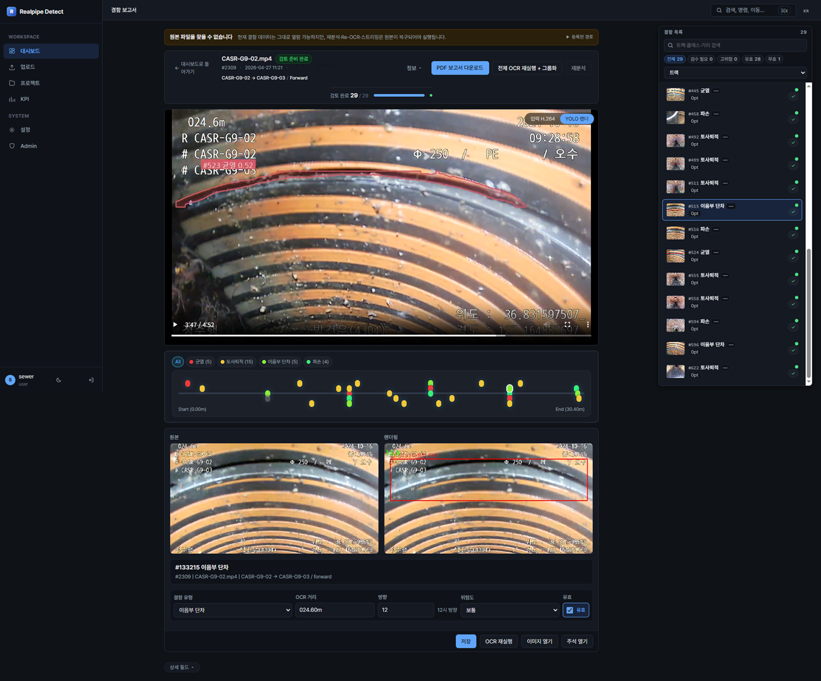Click the Realpipe Detect logo icon
Image resolution: width=821 pixels, height=681 pixels.
pyautogui.click(x=11, y=12)
